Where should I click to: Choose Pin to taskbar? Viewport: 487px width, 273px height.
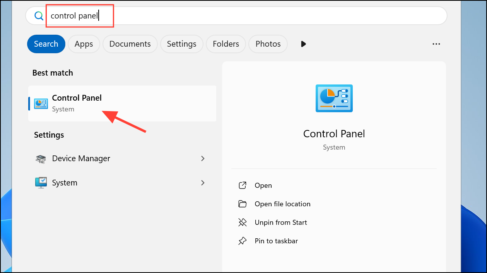pos(276,241)
